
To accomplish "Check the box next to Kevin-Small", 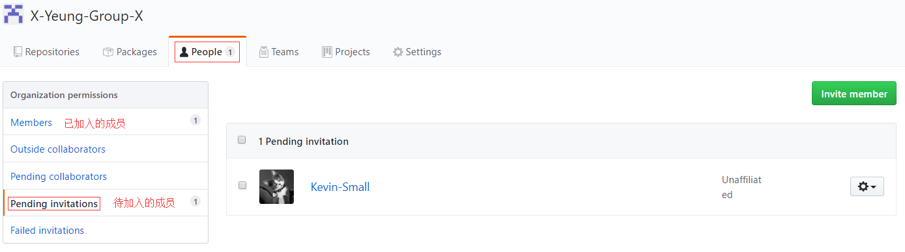I will click(242, 186).
